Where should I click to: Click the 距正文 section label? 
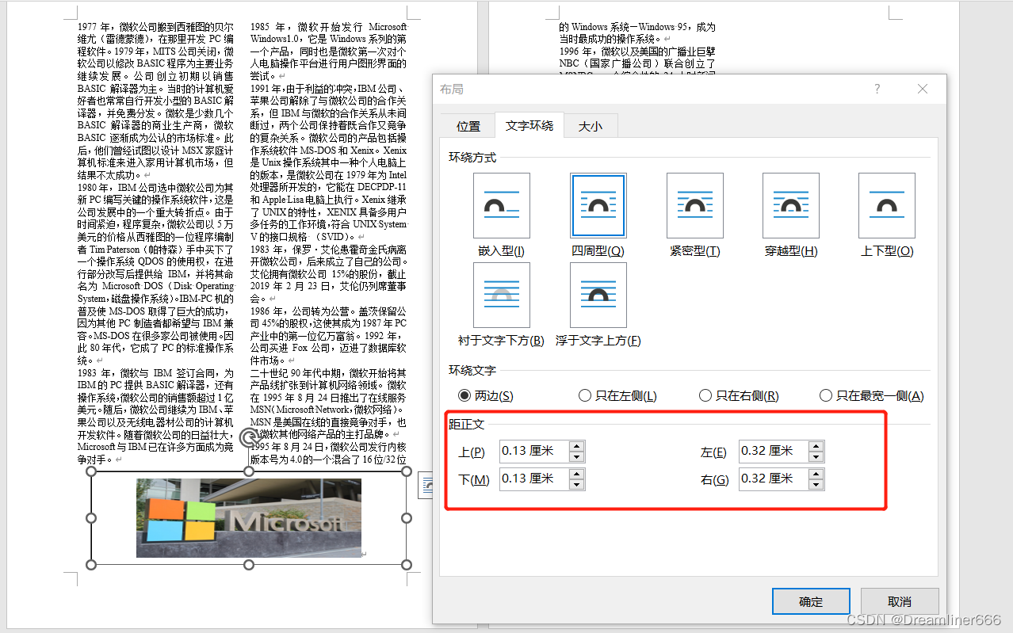click(x=467, y=425)
